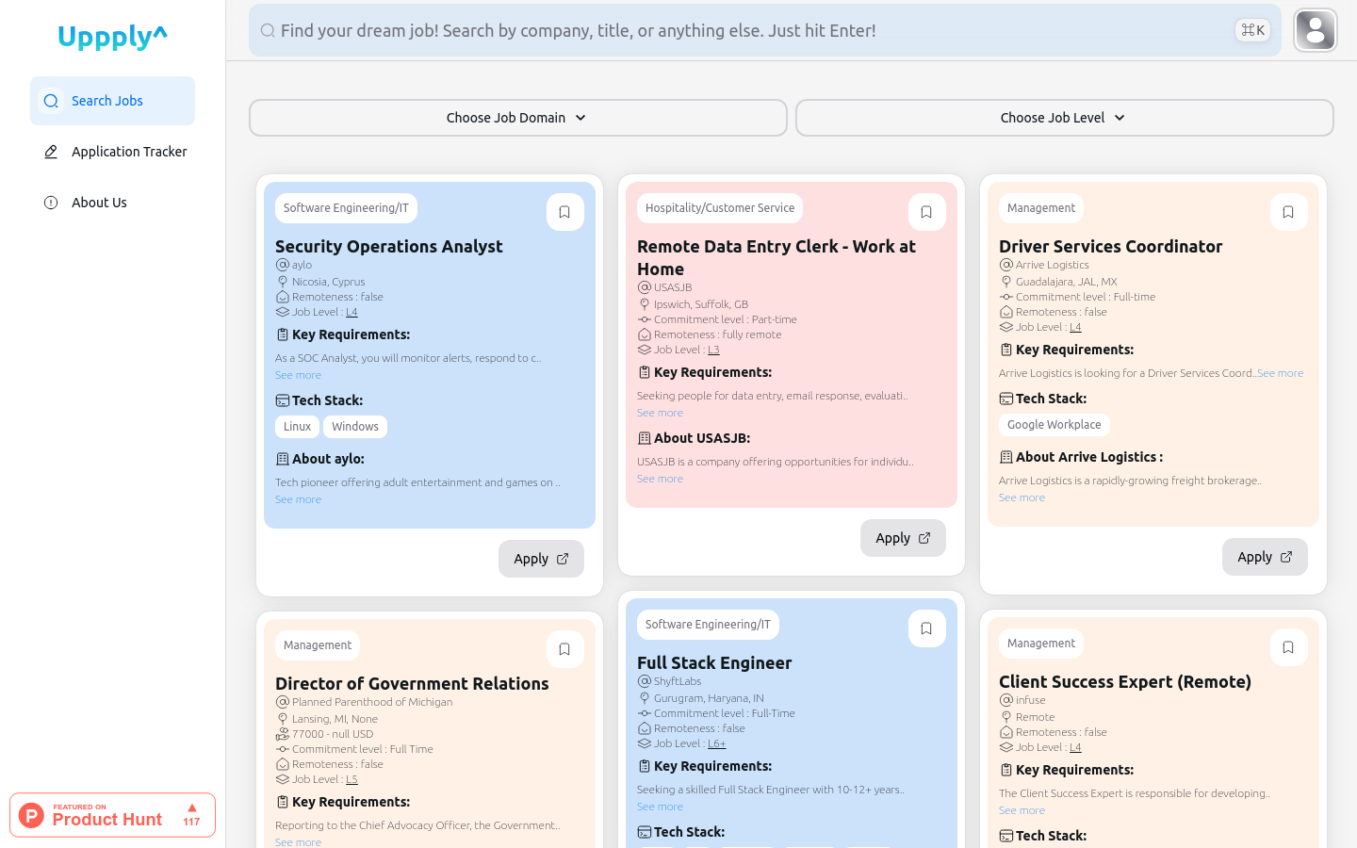Image resolution: width=1357 pixels, height=848 pixels.
Task: Expand the Choose Job Level dropdown
Action: 1064,118
